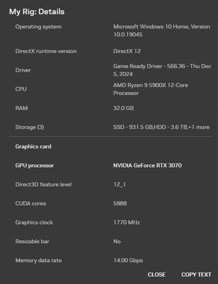Click the 14.00 Gbps memory data rate value
Screen dimensions: 218x284
click(x=128, y=260)
